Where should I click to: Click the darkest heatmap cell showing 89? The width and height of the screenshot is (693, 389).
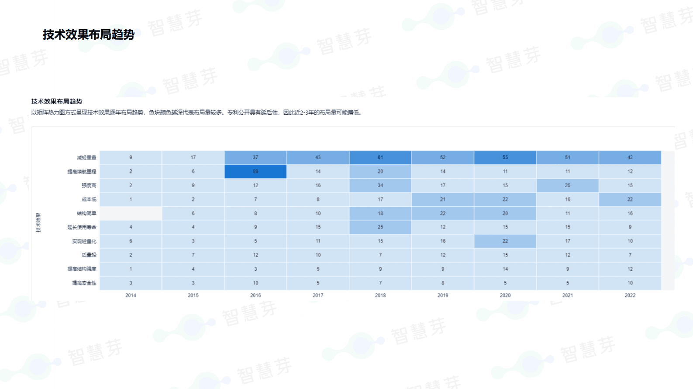(255, 171)
